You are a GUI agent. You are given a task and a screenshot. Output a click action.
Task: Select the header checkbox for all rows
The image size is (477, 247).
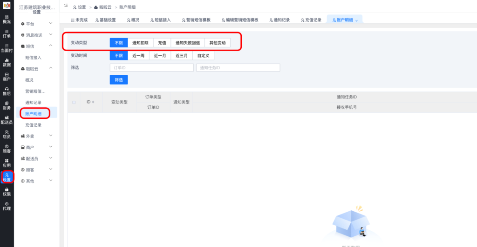(74, 103)
